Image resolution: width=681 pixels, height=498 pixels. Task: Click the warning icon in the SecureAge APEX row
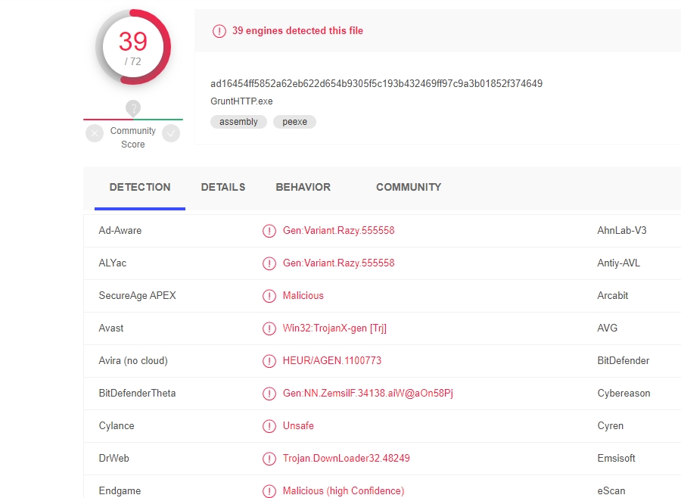click(269, 296)
